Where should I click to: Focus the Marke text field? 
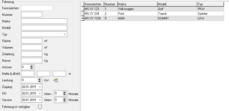[x=44, y=21]
